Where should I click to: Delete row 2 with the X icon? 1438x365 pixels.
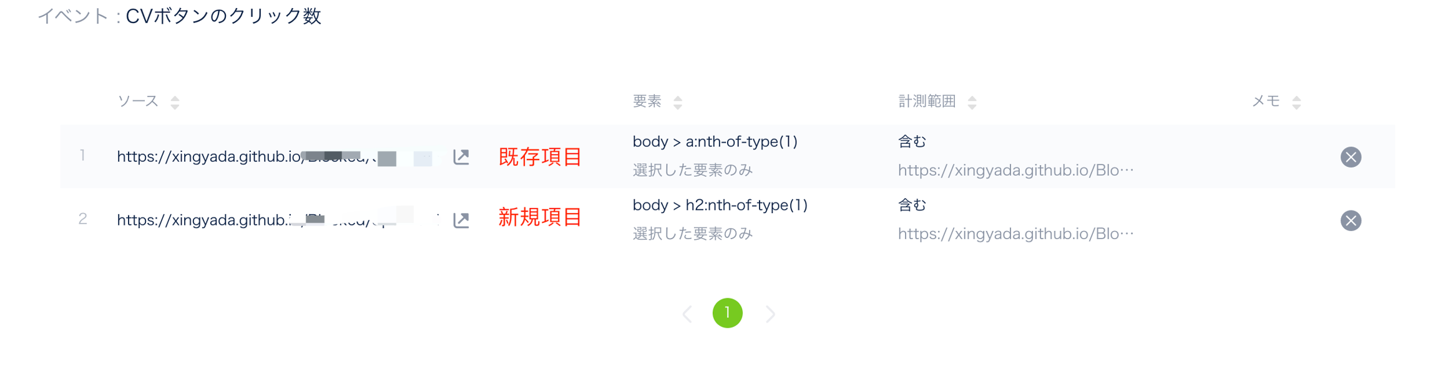(x=1351, y=220)
